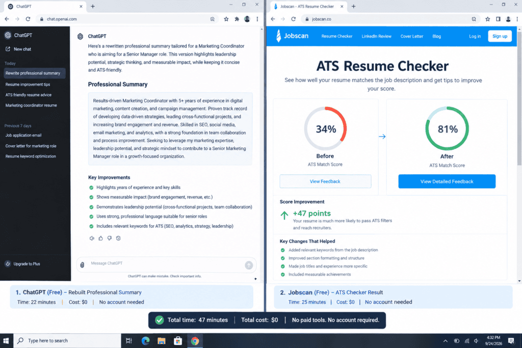
Task: Click the ChatGPT page scrollbar up arrow
Action: point(262,29)
